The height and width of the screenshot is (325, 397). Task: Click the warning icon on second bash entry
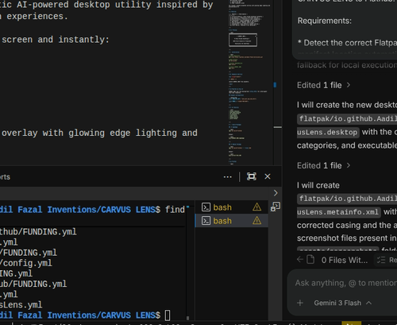[x=256, y=221]
